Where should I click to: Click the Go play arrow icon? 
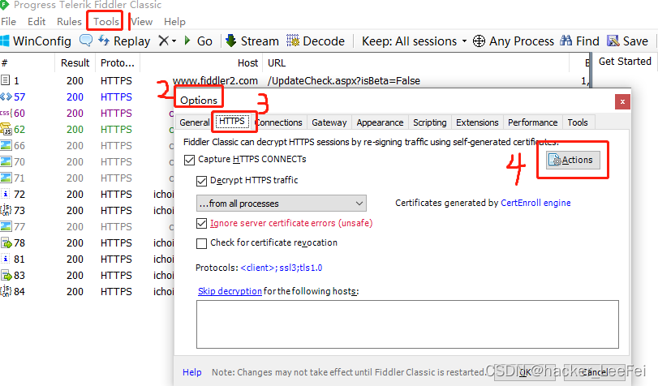(187, 41)
